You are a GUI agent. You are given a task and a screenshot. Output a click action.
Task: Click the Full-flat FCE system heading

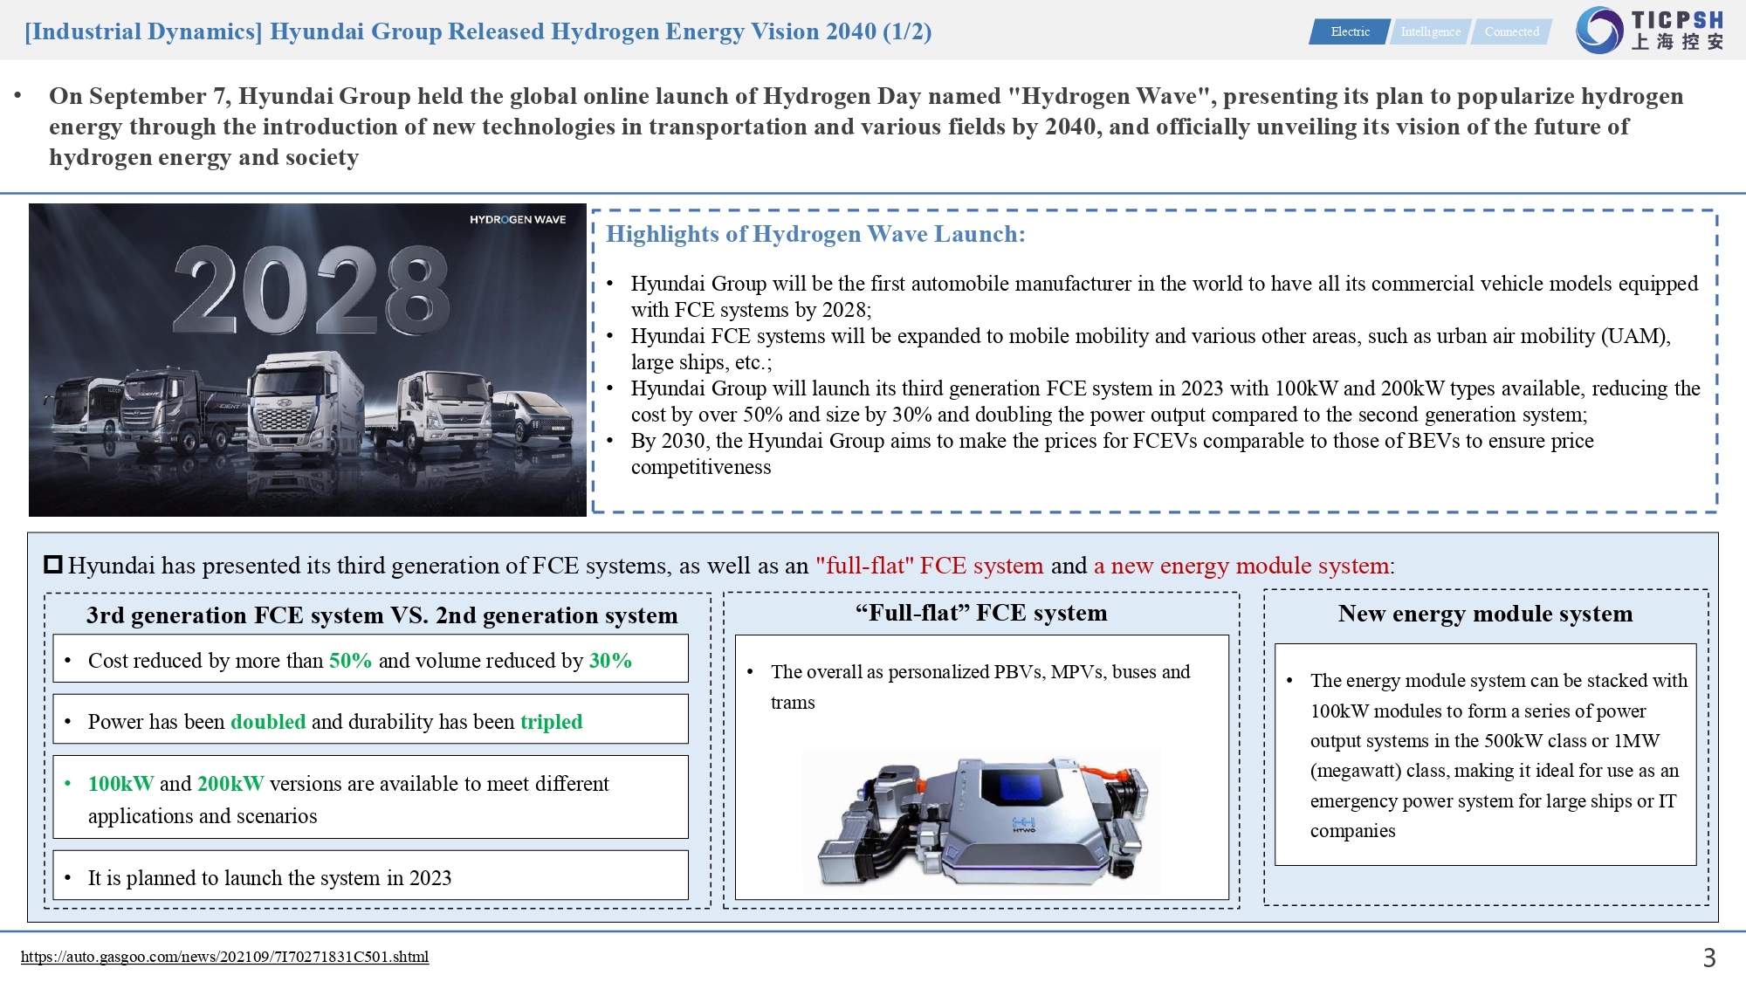click(981, 613)
